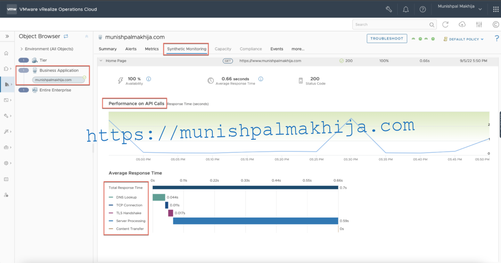Click the vmw logo
This screenshot has height=263, width=501.
(12, 9)
